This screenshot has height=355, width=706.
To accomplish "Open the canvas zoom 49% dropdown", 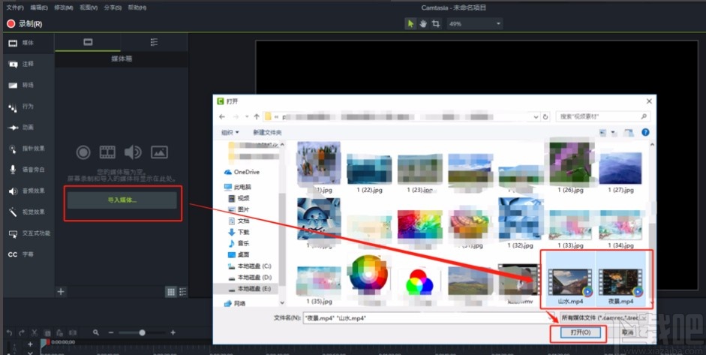I will tap(475, 24).
